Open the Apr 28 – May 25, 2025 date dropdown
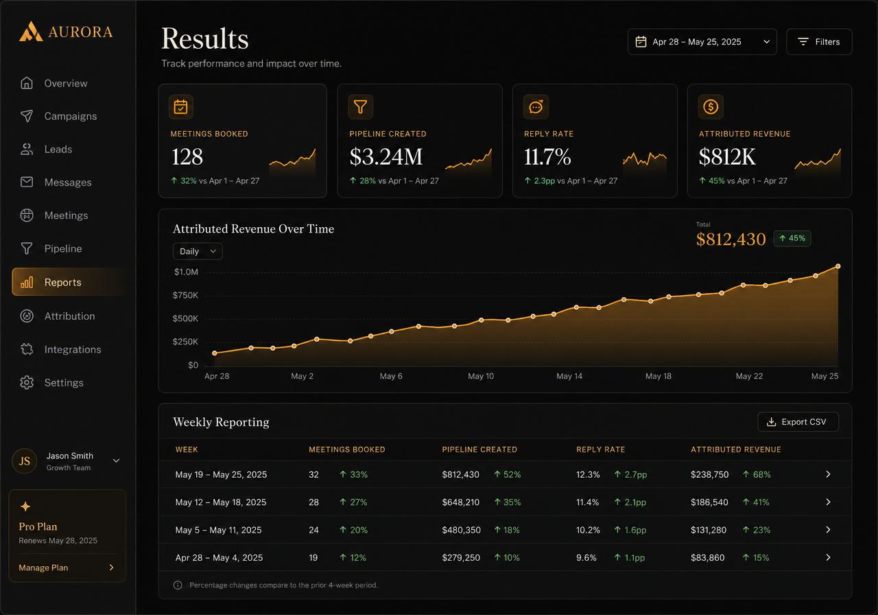878x615 pixels. tap(702, 42)
